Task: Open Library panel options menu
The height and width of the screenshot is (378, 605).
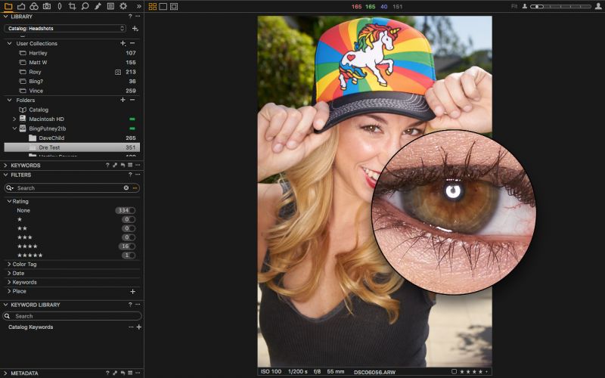Action: (x=138, y=17)
